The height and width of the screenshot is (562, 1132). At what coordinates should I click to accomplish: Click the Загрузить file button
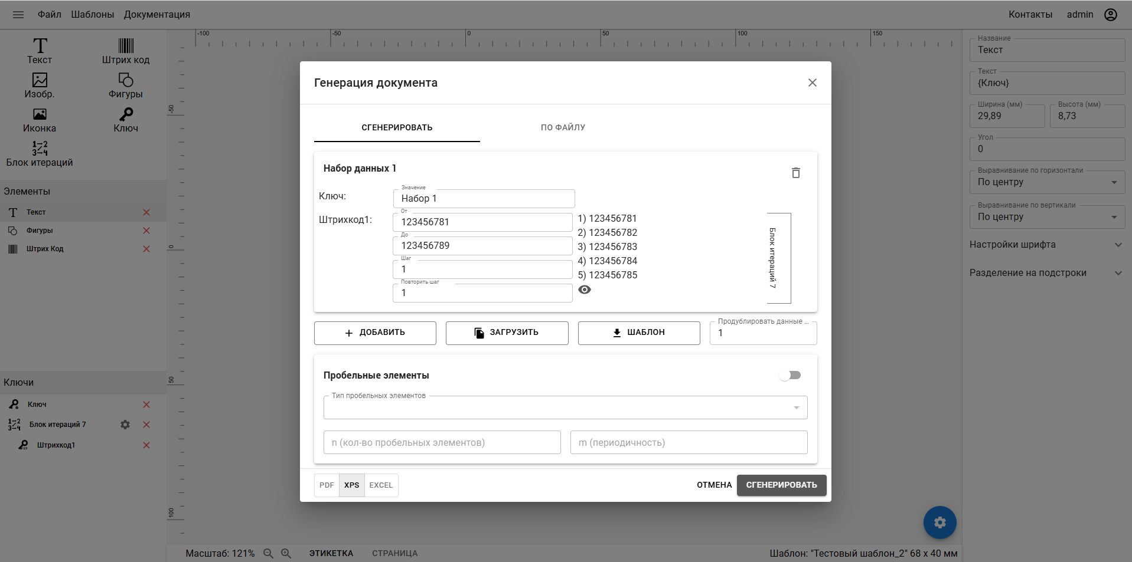coord(507,333)
